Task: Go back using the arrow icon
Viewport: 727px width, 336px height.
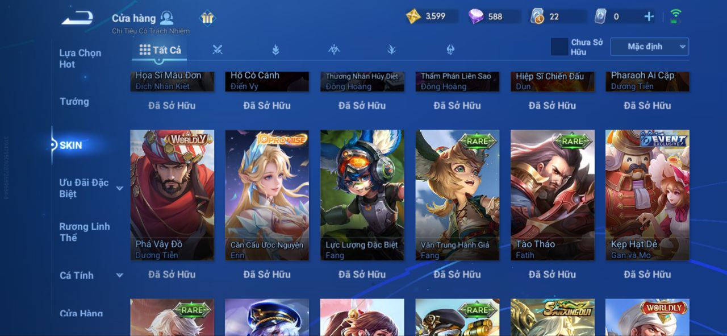Action: 77,18
